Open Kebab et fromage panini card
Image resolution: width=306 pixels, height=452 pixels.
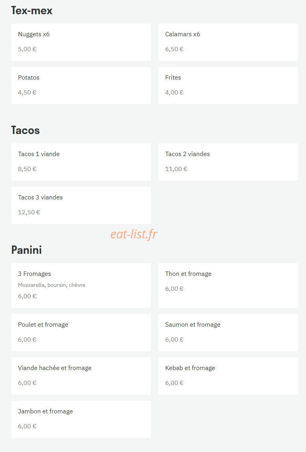coord(228,376)
